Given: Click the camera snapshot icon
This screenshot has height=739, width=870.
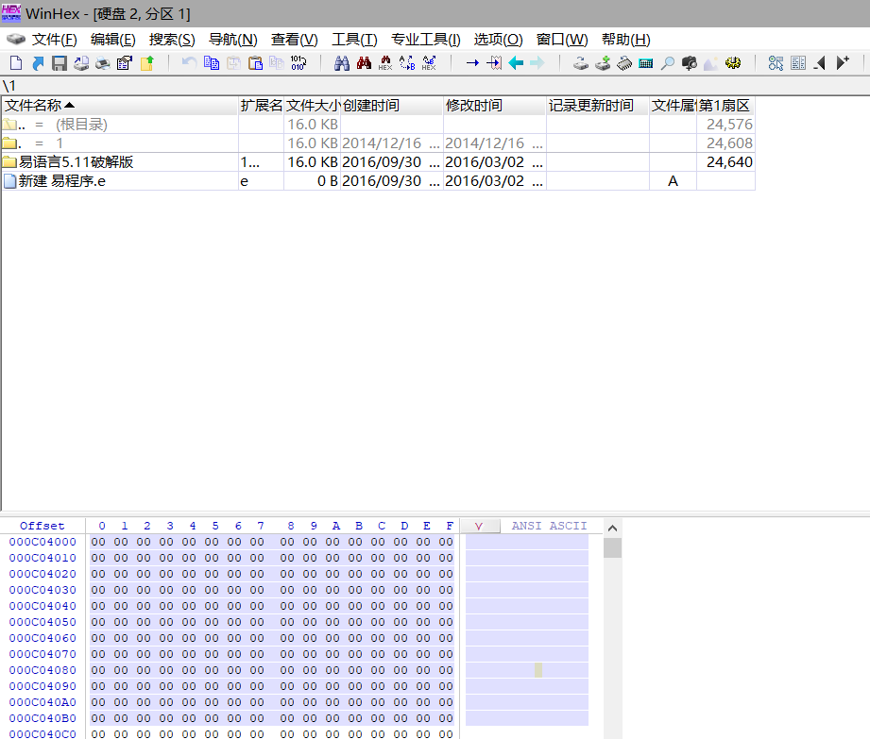Looking at the screenshot, I should coord(690,63).
